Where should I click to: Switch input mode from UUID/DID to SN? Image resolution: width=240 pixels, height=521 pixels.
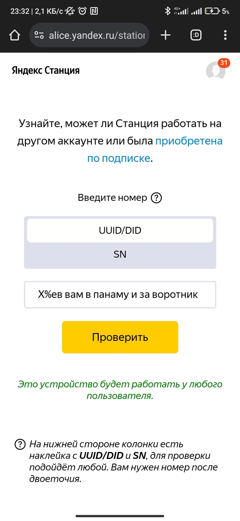click(x=120, y=254)
